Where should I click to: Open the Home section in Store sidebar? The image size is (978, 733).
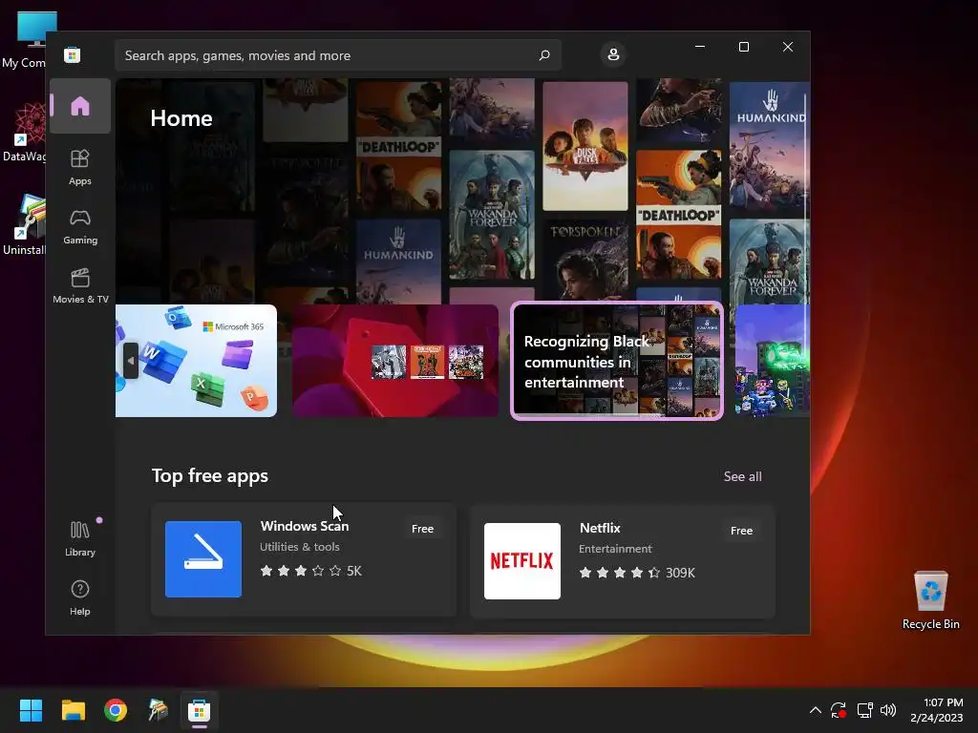click(x=80, y=106)
